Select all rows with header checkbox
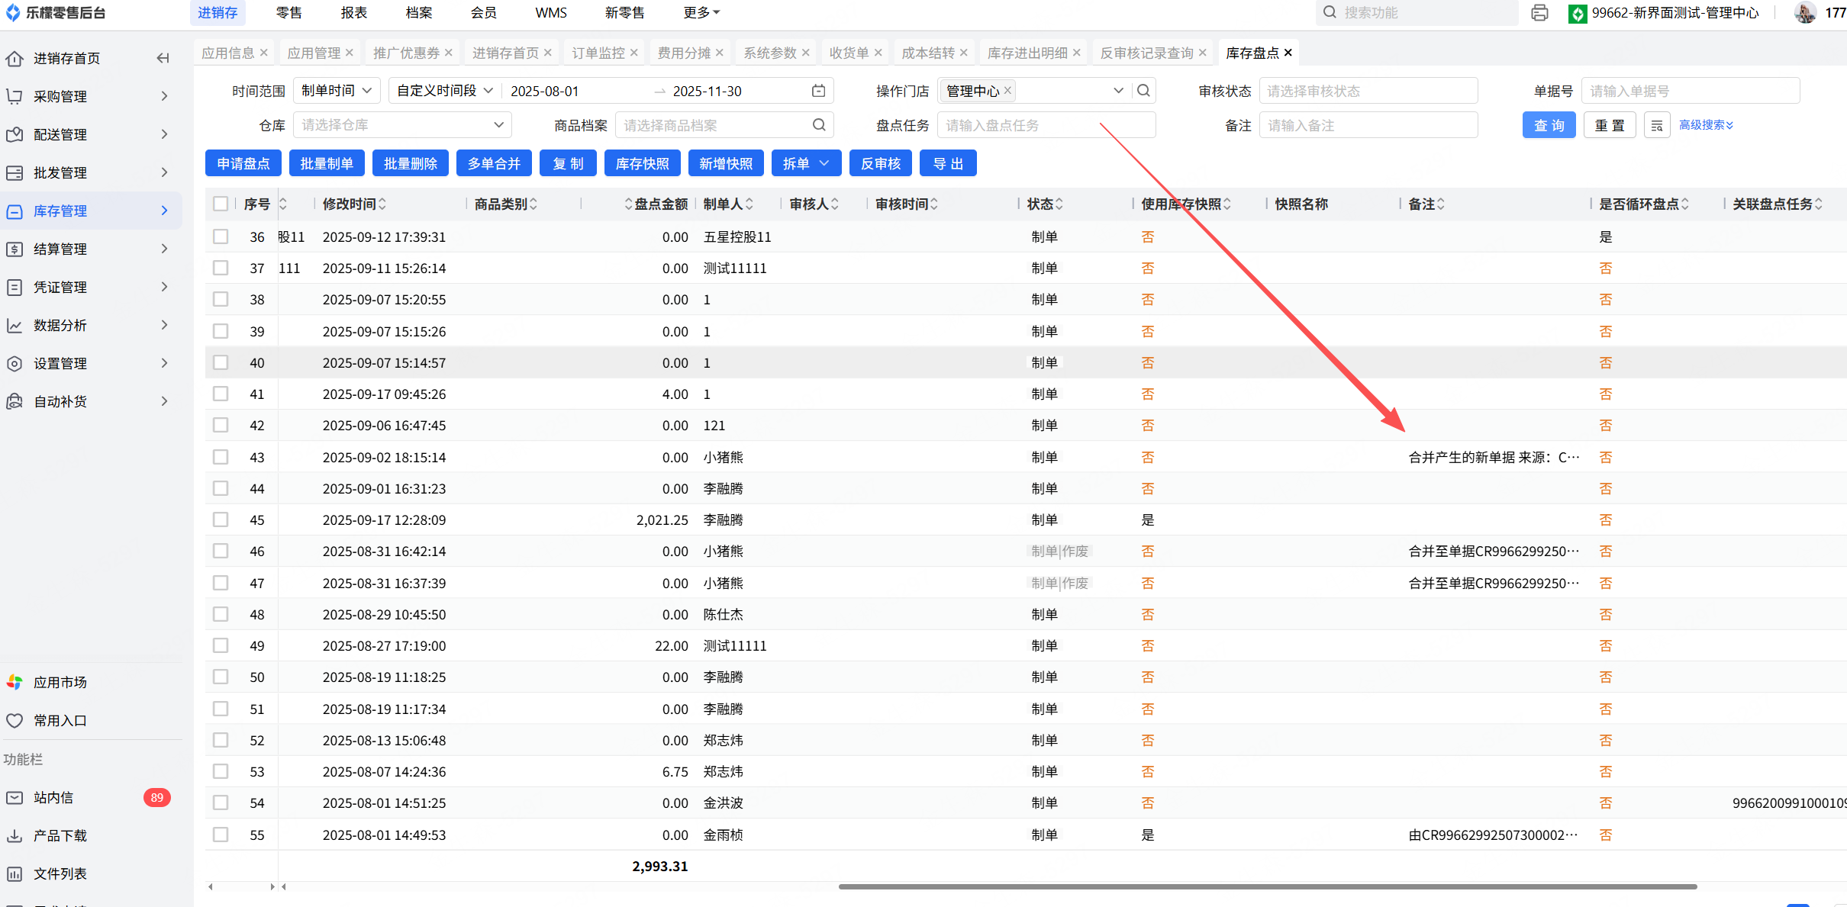 coord(221,204)
